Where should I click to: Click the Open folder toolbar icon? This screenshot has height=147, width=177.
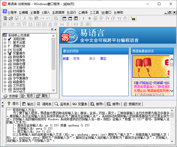(x=11, y=18)
